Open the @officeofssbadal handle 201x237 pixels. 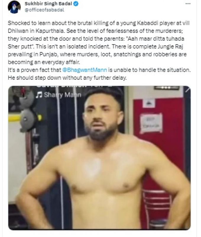click(x=44, y=10)
